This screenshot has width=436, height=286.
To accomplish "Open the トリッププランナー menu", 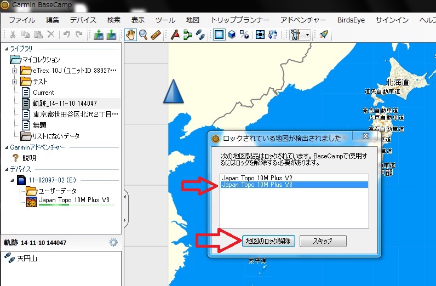I will [x=240, y=20].
